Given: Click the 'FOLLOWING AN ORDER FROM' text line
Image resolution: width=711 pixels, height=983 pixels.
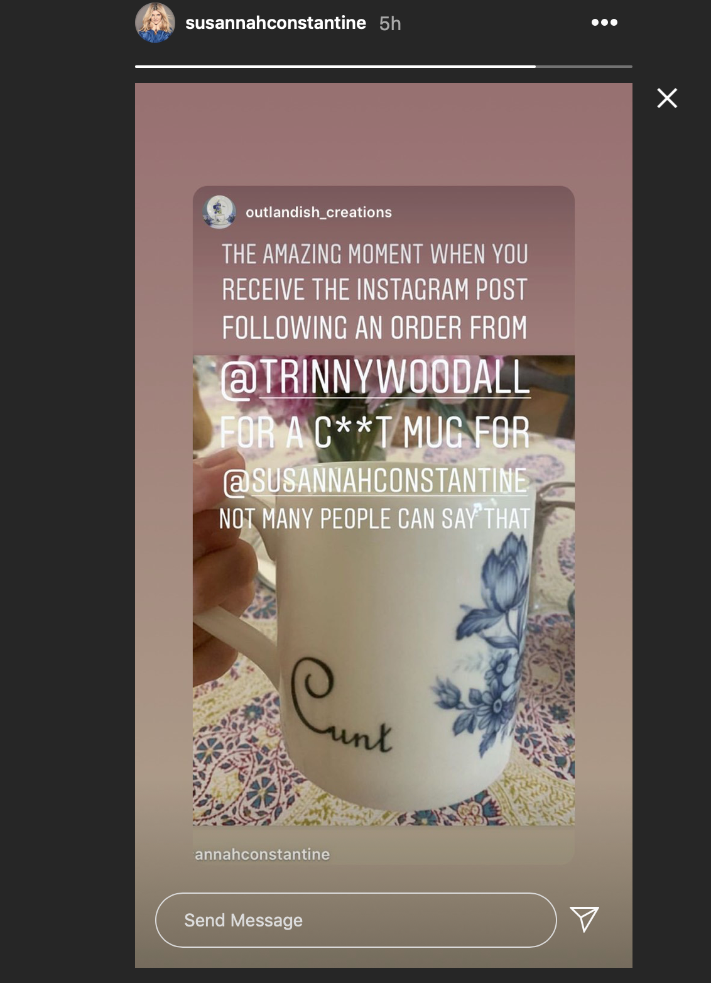Looking at the screenshot, I should [374, 327].
